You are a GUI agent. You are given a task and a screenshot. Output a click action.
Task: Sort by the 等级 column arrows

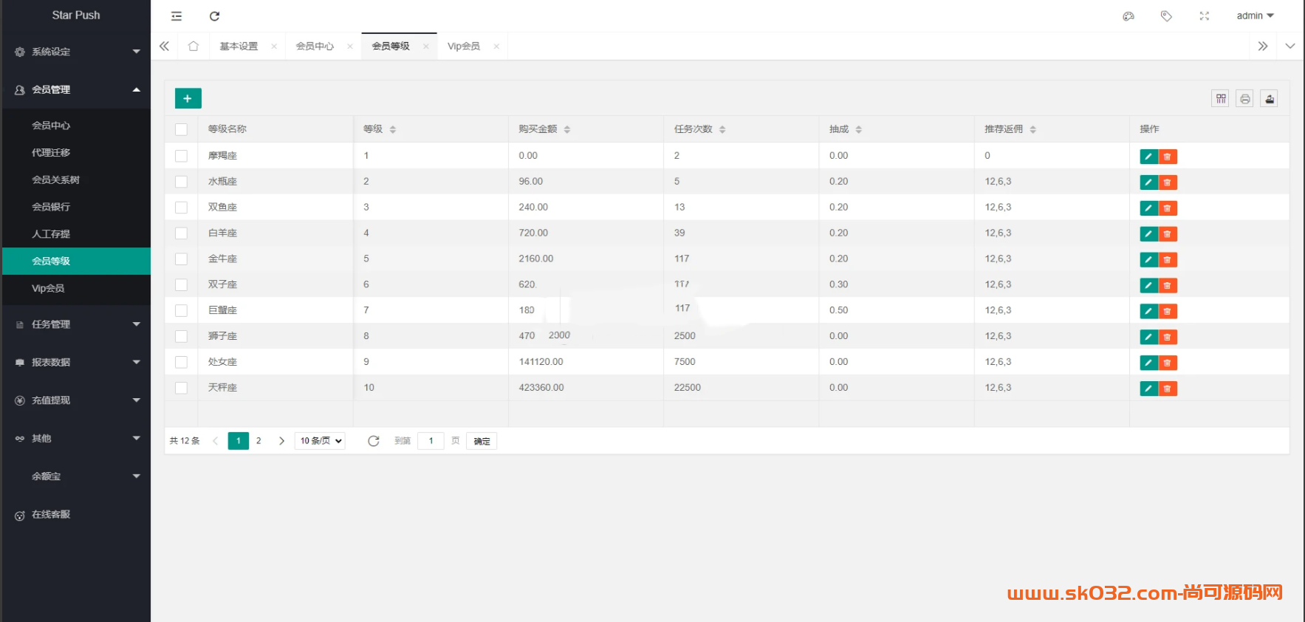click(x=393, y=129)
